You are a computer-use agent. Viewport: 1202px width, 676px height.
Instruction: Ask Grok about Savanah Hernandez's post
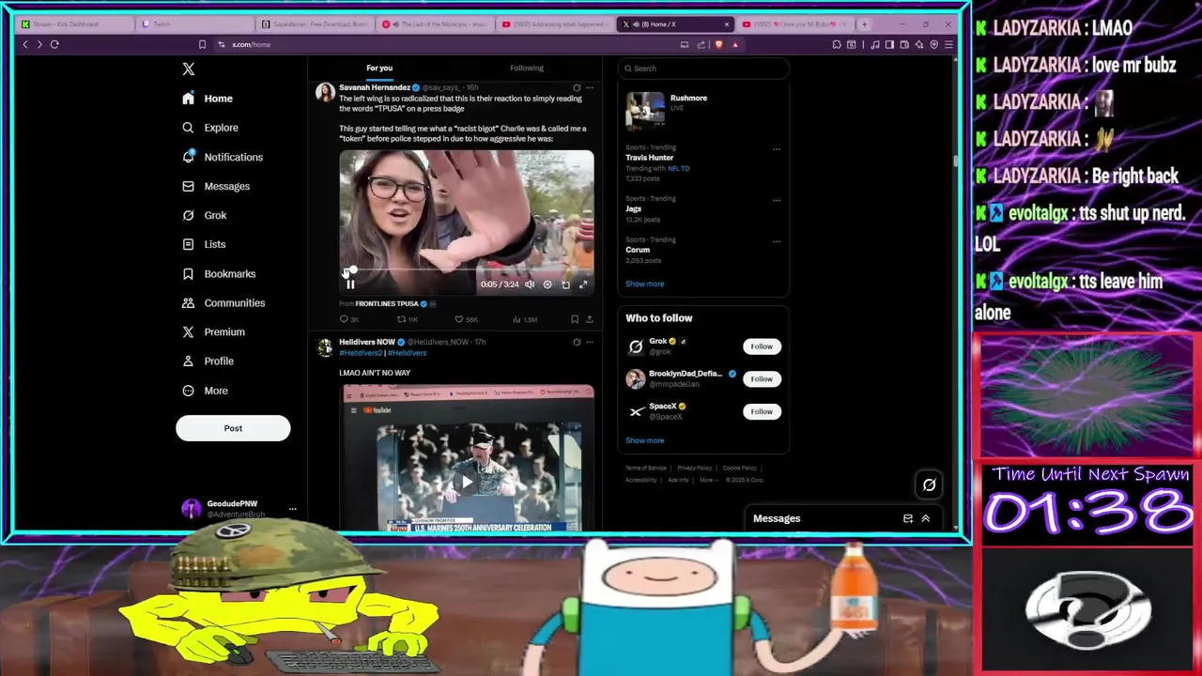coord(577,87)
